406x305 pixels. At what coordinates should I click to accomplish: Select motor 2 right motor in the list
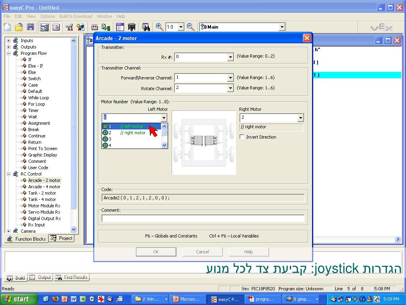(x=132, y=133)
